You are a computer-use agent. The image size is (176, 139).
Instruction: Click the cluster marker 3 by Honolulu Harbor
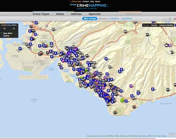tap(77, 74)
